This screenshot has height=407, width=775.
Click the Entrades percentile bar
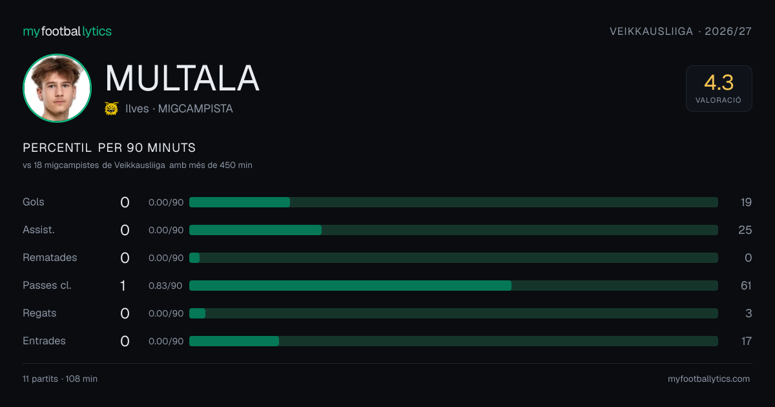453,341
